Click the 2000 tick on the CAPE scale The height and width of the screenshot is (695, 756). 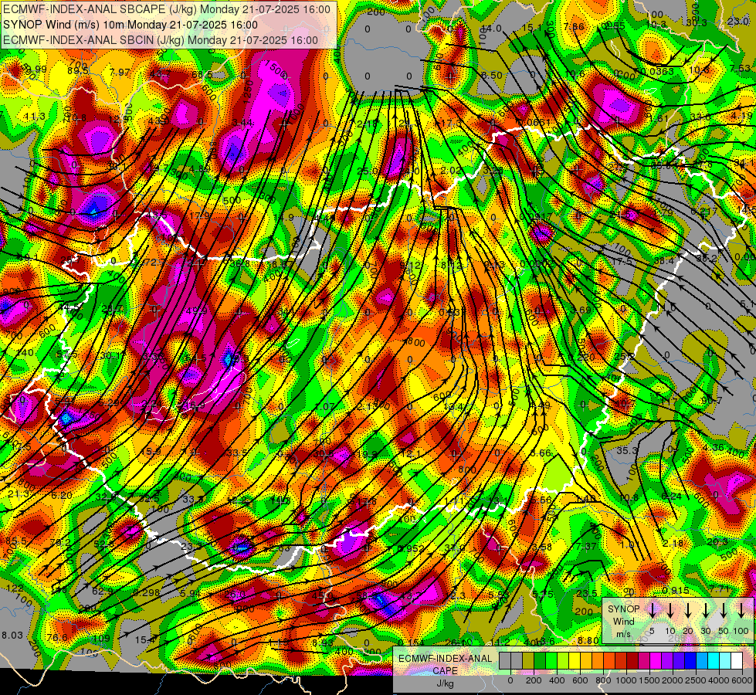(673, 680)
